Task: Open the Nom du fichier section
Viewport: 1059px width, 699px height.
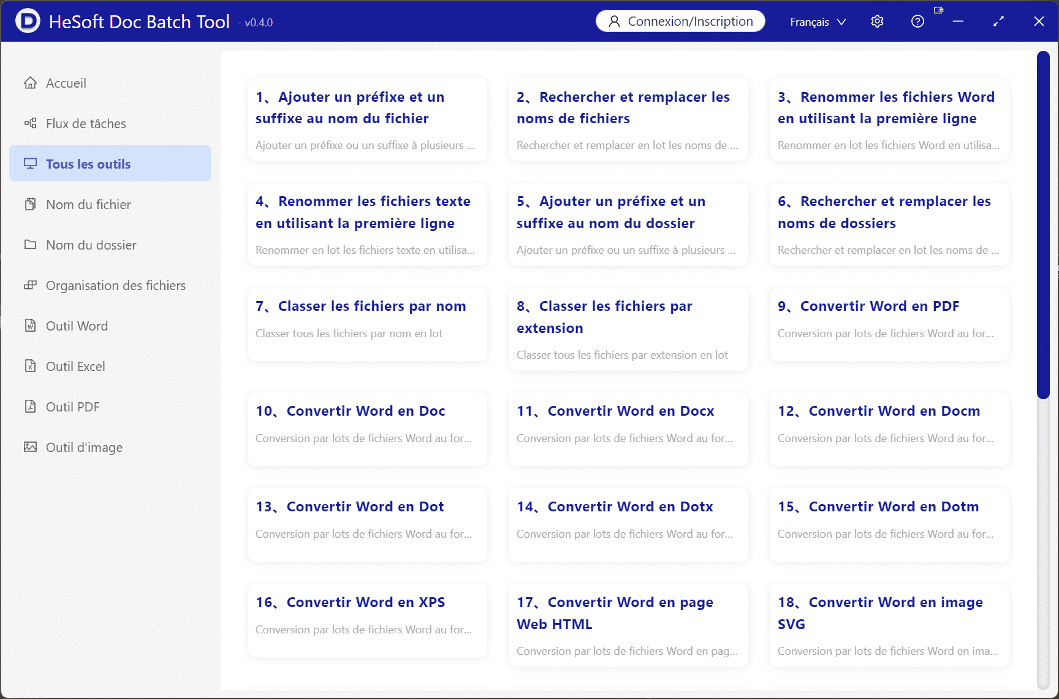Action: click(x=88, y=204)
